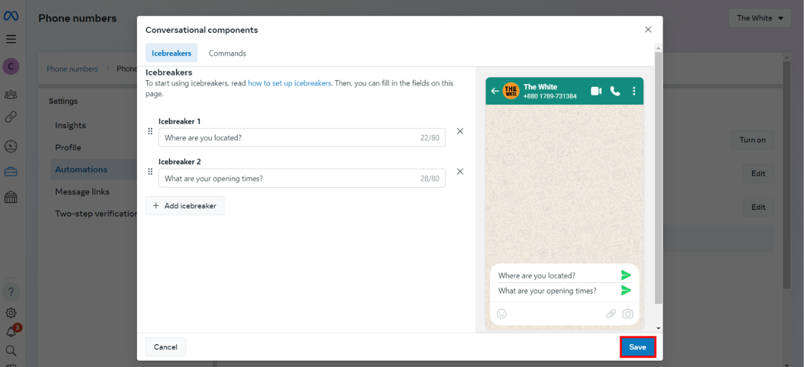Click the Phone numbers breadcrumb link

tap(72, 69)
